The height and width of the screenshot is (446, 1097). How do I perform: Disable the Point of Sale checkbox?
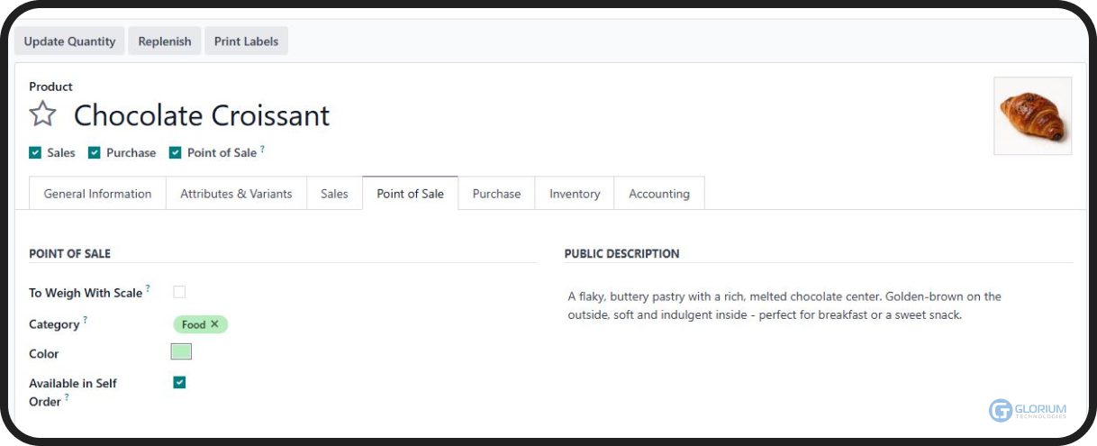click(176, 153)
